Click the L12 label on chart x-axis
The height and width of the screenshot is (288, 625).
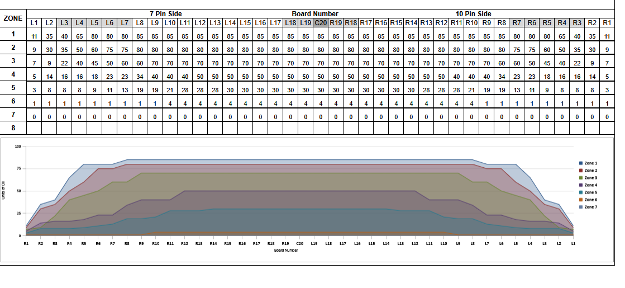coord(415,243)
